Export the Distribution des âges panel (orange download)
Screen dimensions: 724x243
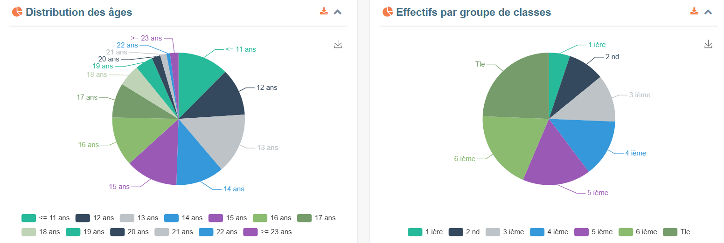[x=324, y=12]
